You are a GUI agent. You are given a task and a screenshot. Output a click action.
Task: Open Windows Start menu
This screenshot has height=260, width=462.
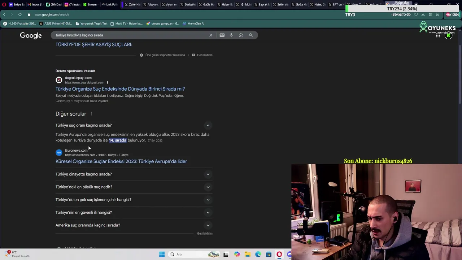pos(162,254)
